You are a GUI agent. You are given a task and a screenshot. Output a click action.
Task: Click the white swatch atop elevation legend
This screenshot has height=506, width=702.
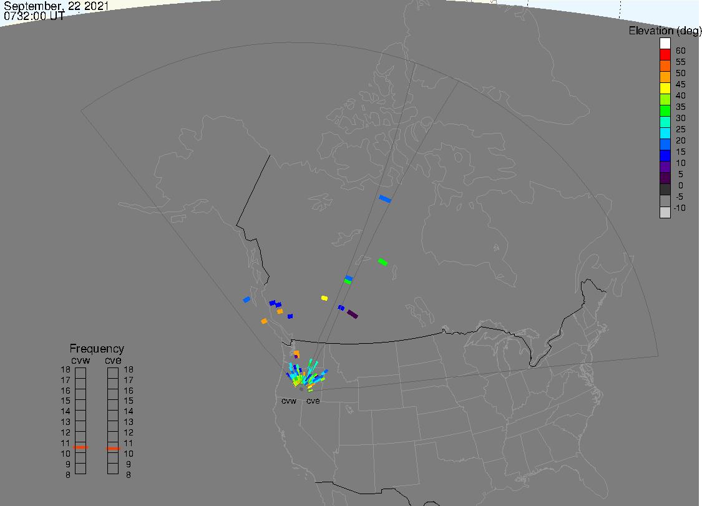pyautogui.click(x=665, y=44)
